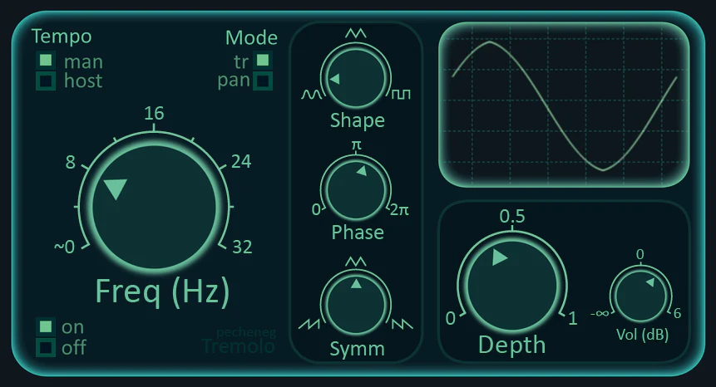Image resolution: width=716 pixels, height=387 pixels.
Task: Click the pecheneg Tremolo logo text
Action: pos(239,342)
